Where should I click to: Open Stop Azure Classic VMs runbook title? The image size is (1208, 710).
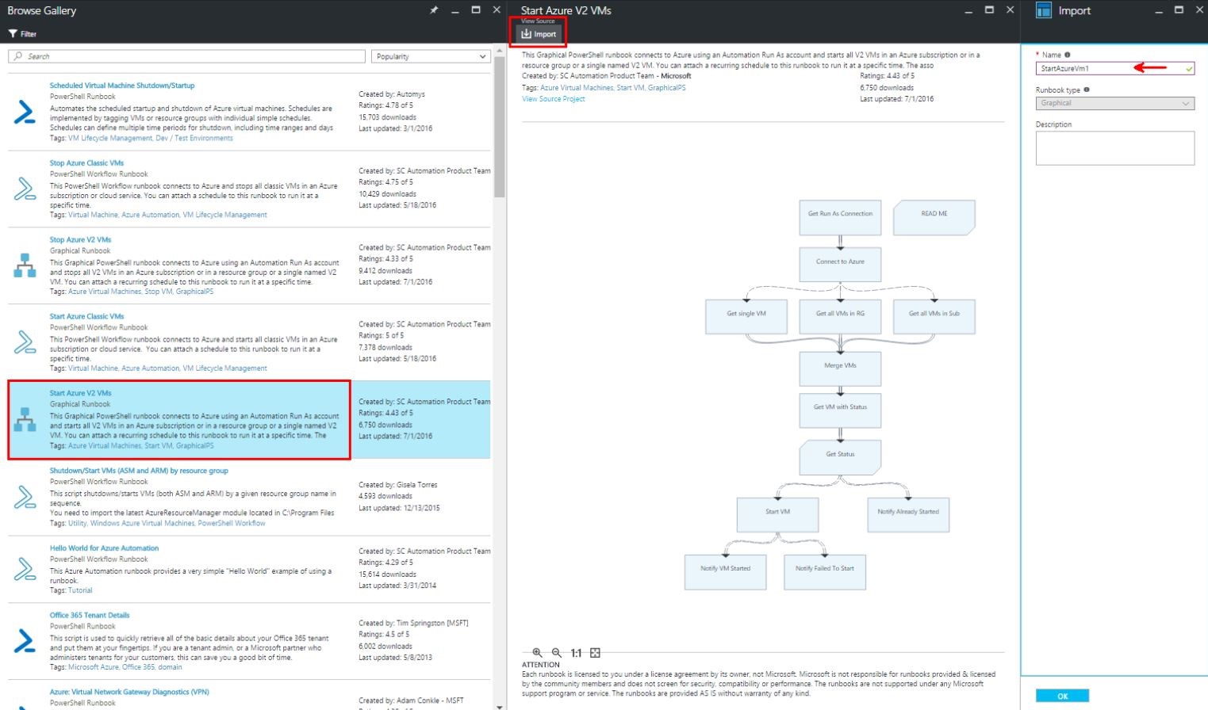[x=86, y=162]
